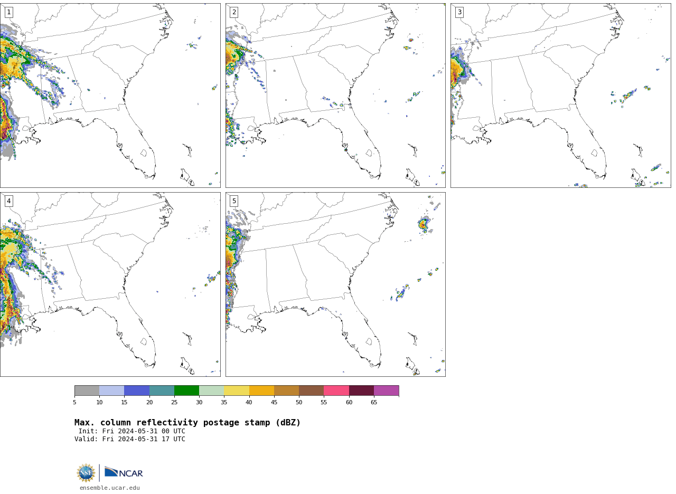Select the yellow 35-40 dBZ swatch
Screen dimensions: 676x494
237,391
